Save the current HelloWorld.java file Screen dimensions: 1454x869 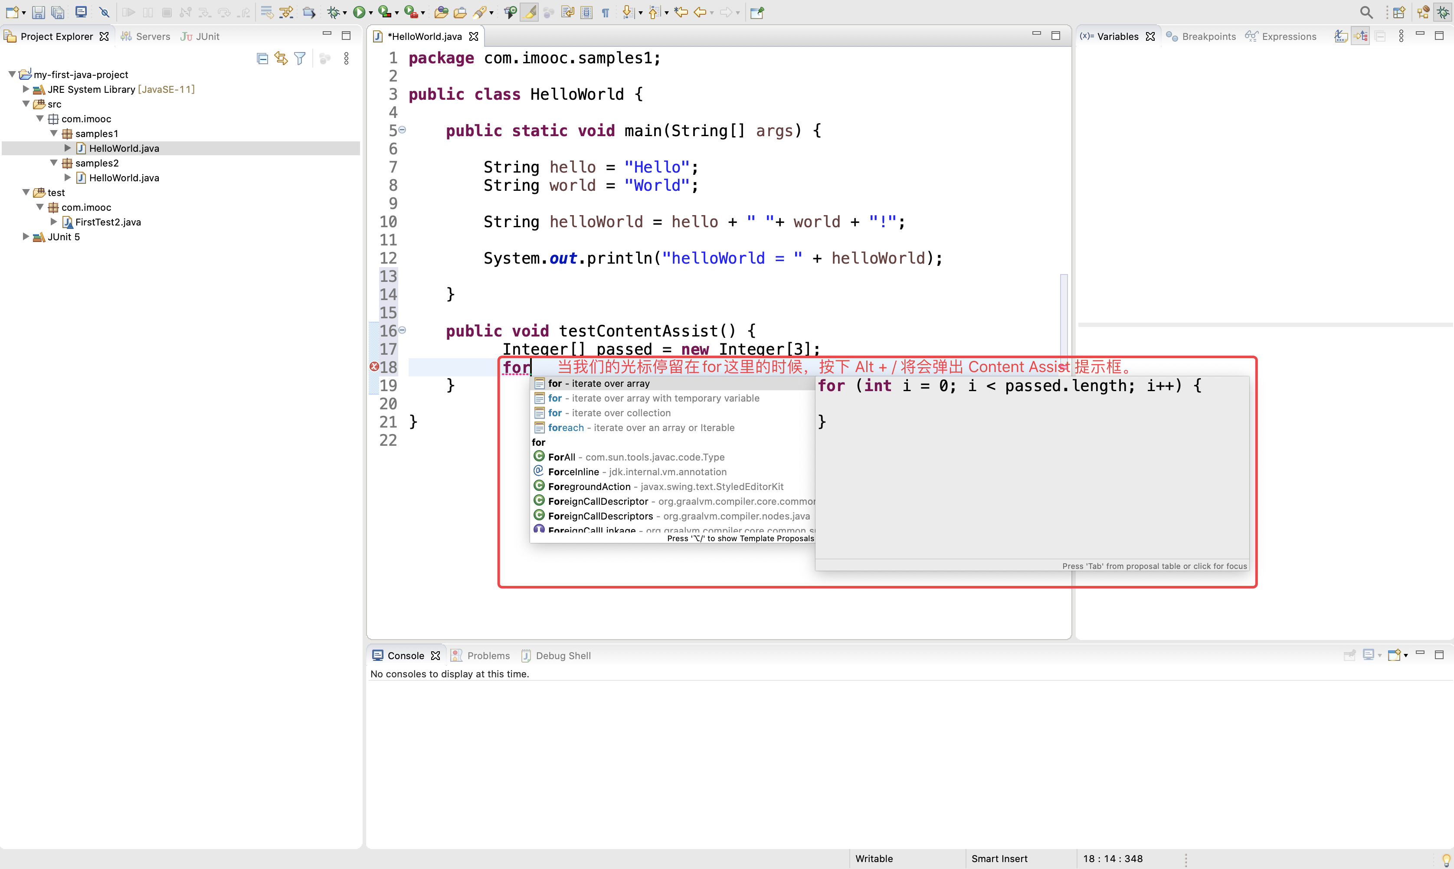pos(39,12)
